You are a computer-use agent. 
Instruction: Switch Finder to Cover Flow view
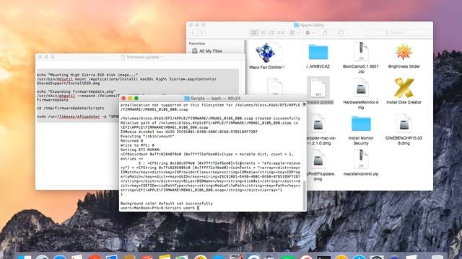tap(281, 32)
